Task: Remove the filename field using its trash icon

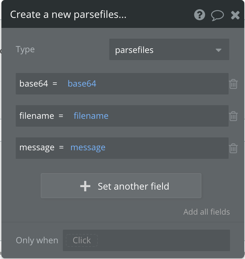Action: [233, 116]
